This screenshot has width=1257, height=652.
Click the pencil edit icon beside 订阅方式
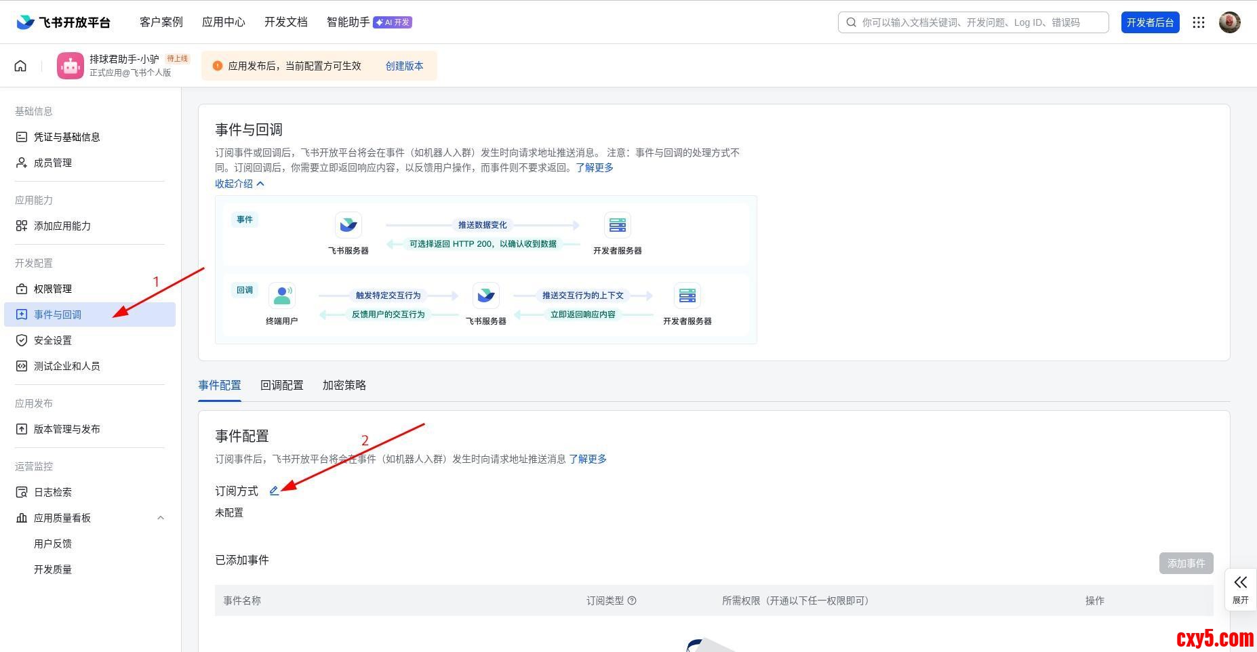pyautogui.click(x=274, y=491)
